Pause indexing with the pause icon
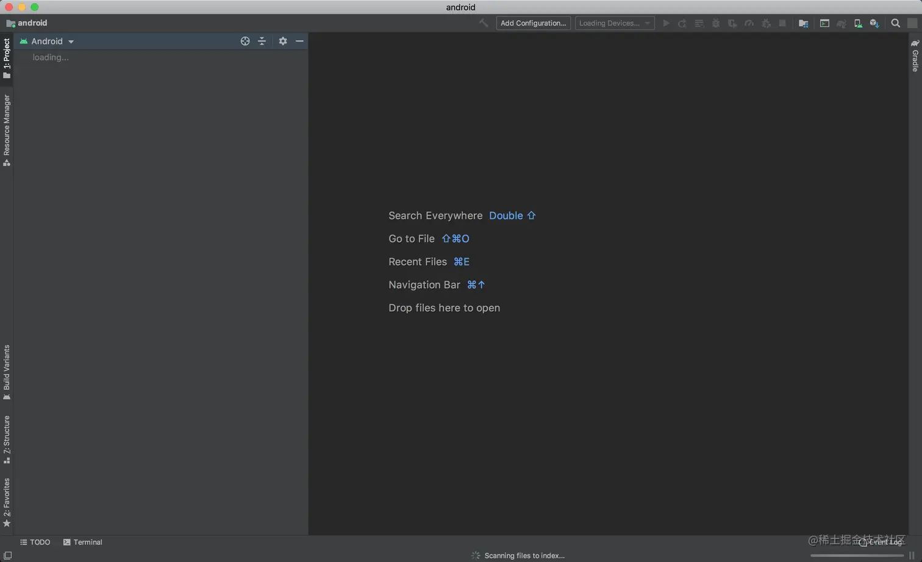This screenshot has width=922, height=562. [912, 555]
